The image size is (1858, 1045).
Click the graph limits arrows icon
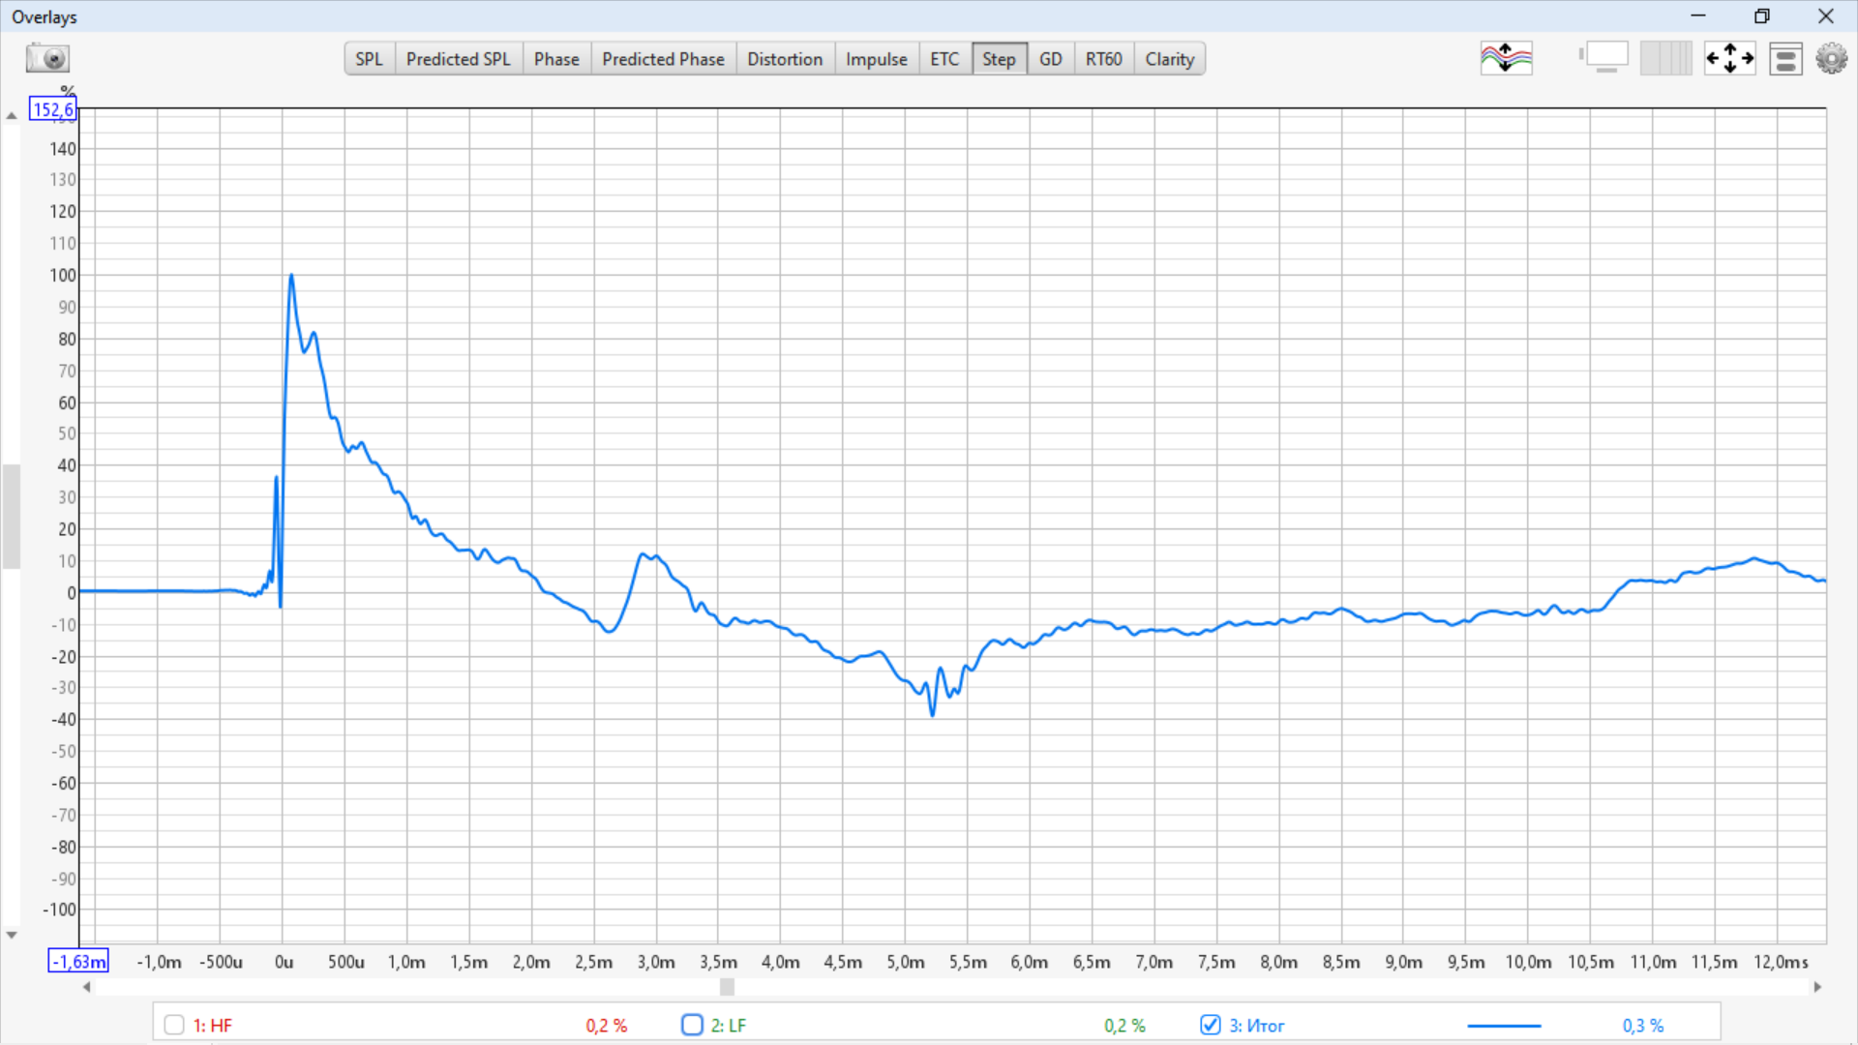1729,59
